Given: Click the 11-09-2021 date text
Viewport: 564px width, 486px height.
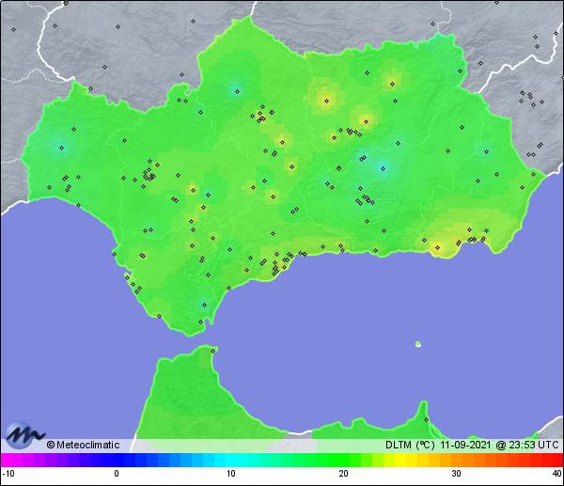Looking at the screenshot, I should click(465, 445).
